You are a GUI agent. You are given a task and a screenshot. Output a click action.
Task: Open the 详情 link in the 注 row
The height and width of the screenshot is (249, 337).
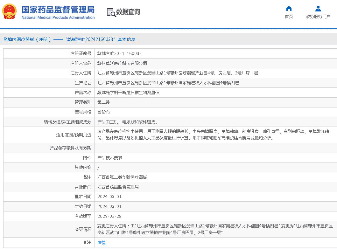[x=102, y=243]
